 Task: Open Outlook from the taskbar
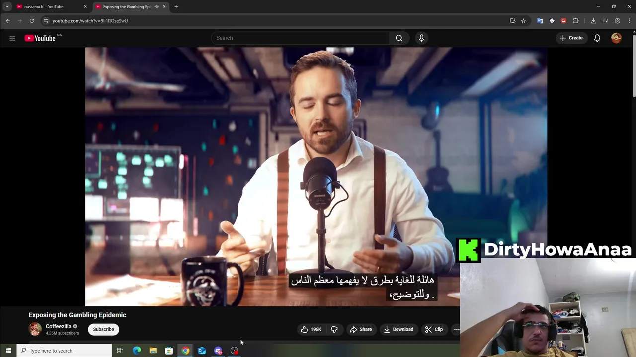(202, 351)
